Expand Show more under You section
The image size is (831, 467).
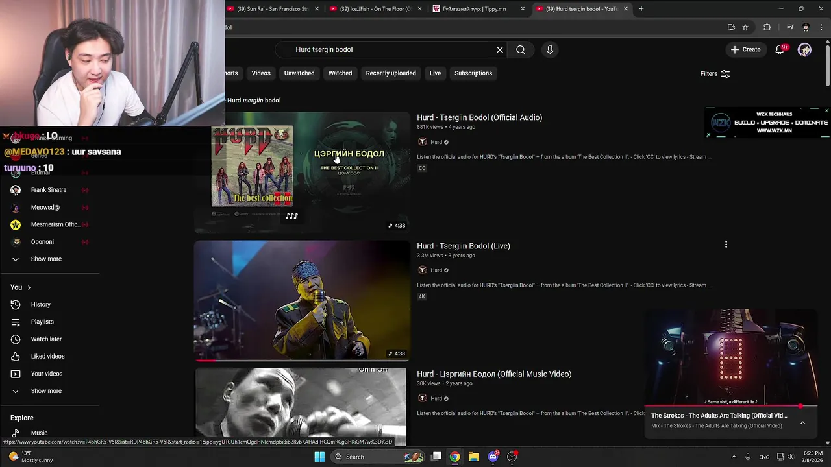click(x=46, y=391)
